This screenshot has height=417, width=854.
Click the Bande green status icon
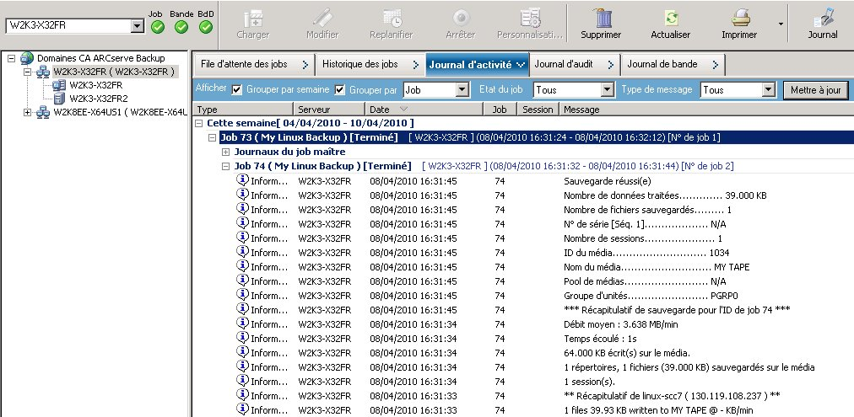click(181, 27)
